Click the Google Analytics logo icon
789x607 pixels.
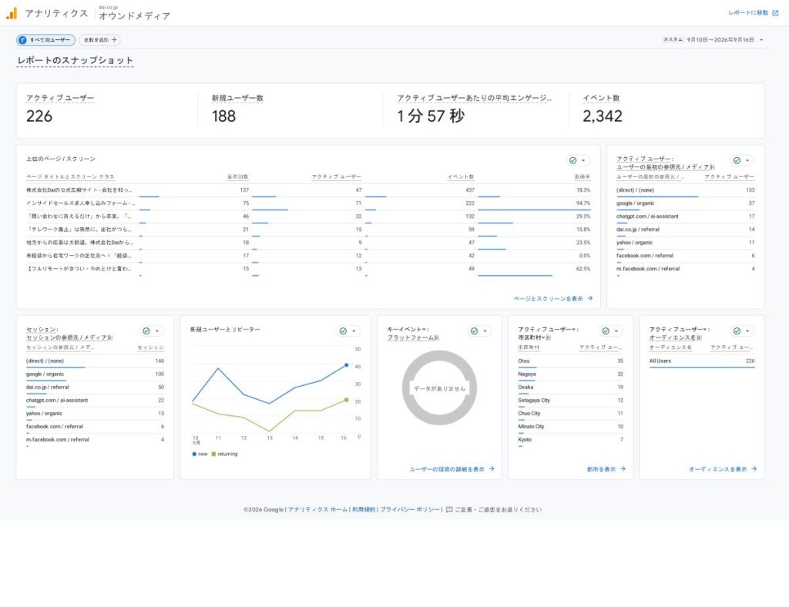(12, 13)
